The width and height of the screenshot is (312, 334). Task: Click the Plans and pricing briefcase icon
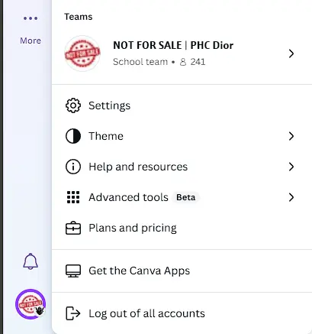pyautogui.click(x=73, y=228)
